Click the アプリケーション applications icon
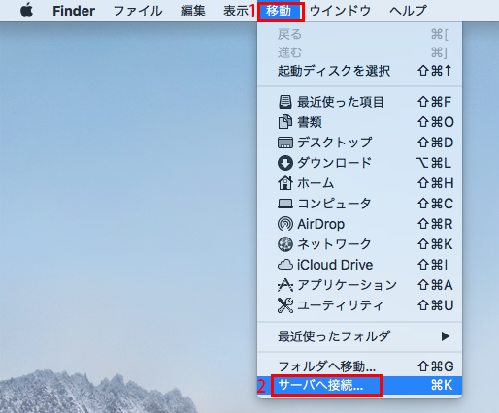The width and height of the screenshot is (499, 413). [285, 285]
